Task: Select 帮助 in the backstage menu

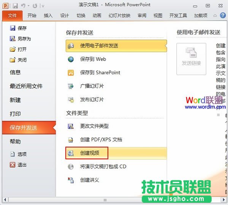Action: (x=15, y=141)
